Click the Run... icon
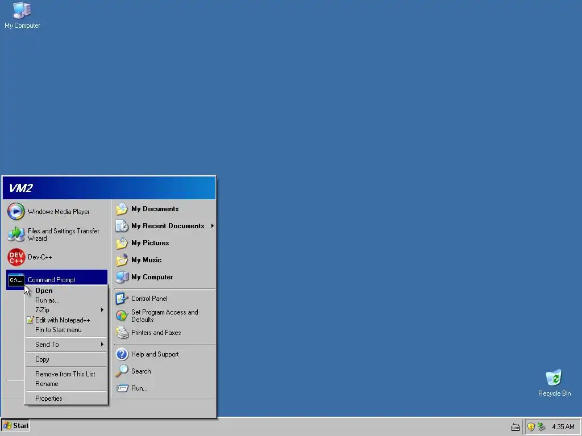 pos(122,388)
